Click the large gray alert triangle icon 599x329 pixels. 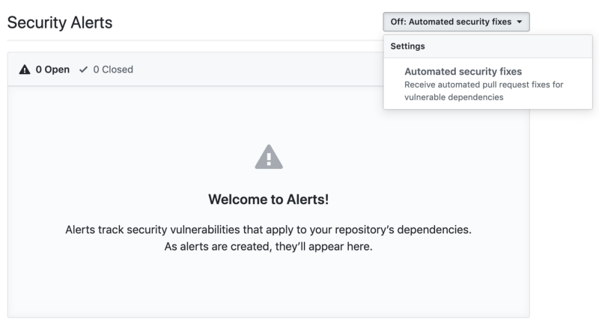click(x=269, y=156)
